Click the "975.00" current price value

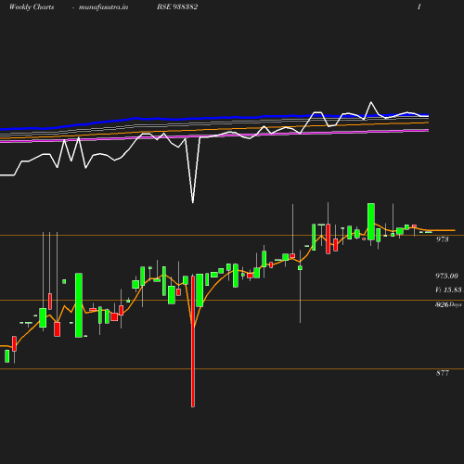(446, 276)
